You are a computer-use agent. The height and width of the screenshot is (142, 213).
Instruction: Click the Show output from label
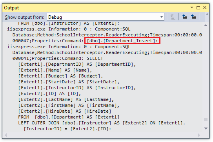(25, 17)
